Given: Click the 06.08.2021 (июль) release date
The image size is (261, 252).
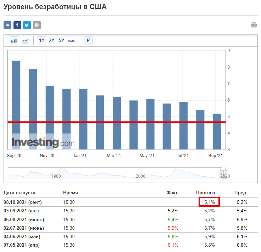Looking at the screenshot, I should [24, 219].
